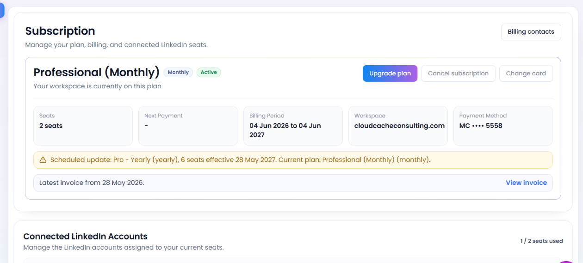
Task: Click the Monthly plan badge
Action: (178, 73)
